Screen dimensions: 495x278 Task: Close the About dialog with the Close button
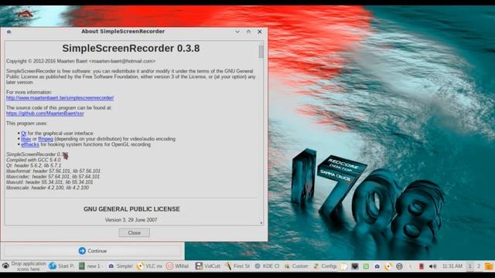pyautogui.click(x=134, y=232)
